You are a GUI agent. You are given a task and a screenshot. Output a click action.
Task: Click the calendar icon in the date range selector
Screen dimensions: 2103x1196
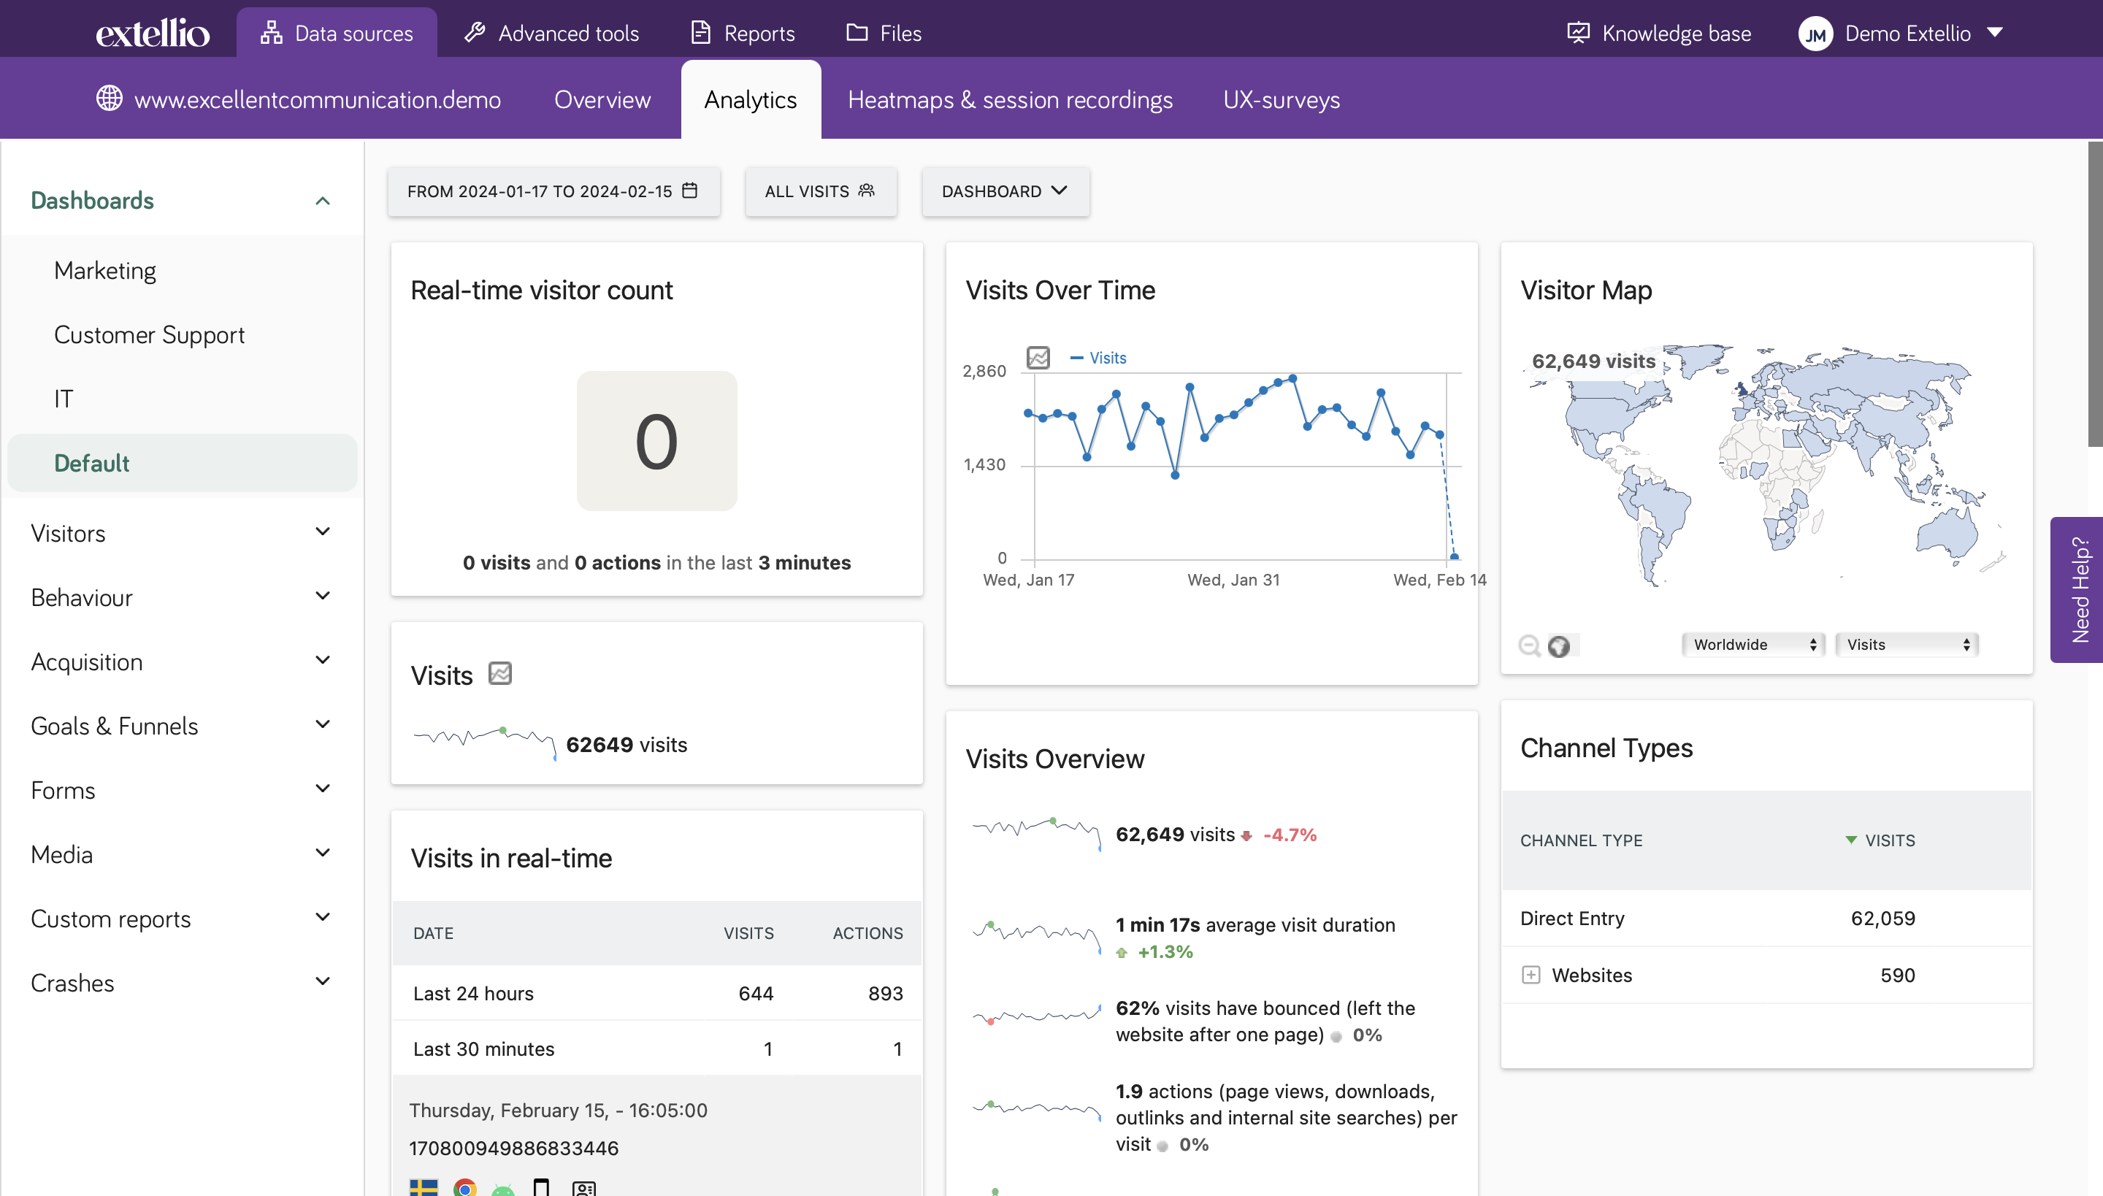(690, 191)
